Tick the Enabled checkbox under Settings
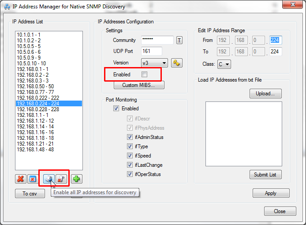This screenshot has width=306, height=225. tap(144, 74)
